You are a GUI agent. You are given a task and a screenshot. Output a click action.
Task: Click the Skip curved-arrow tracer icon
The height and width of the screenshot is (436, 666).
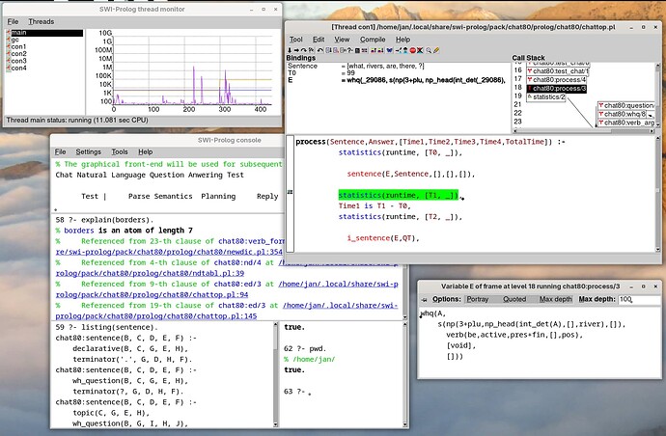click(304, 50)
